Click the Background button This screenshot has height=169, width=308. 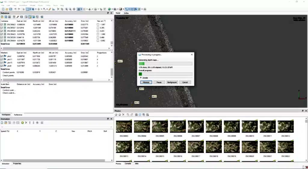tap(172, 82)
